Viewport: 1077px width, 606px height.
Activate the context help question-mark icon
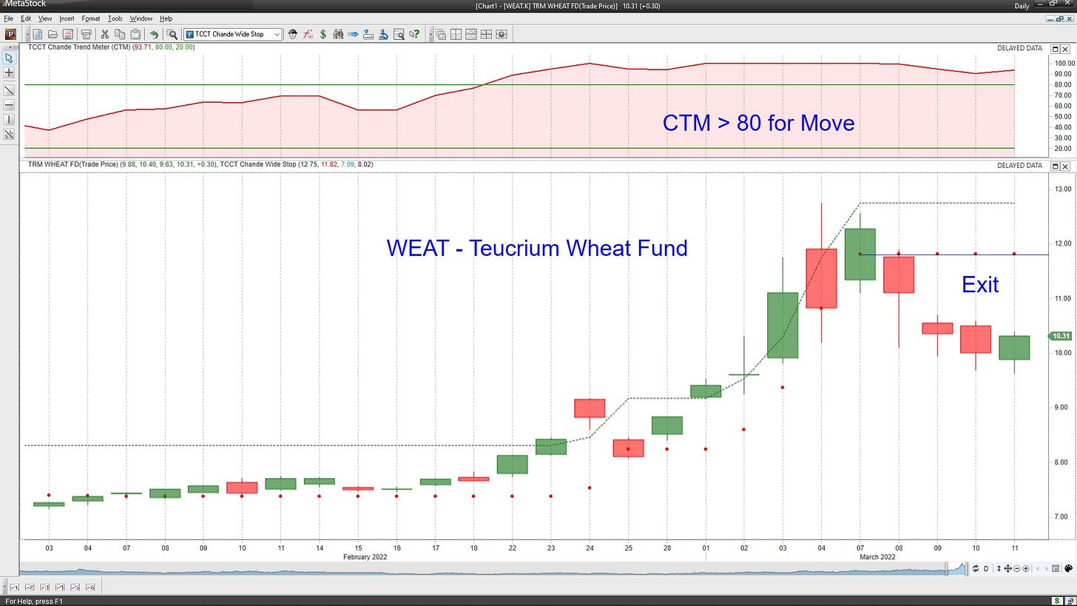tap(414, 34)
